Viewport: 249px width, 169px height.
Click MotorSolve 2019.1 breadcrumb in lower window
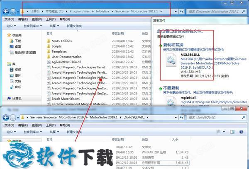103,117
